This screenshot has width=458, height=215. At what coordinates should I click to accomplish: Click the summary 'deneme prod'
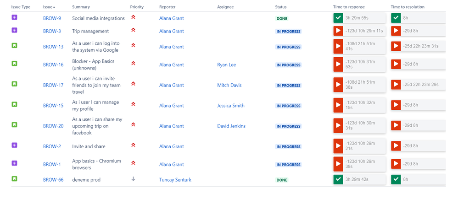point(86,180)
